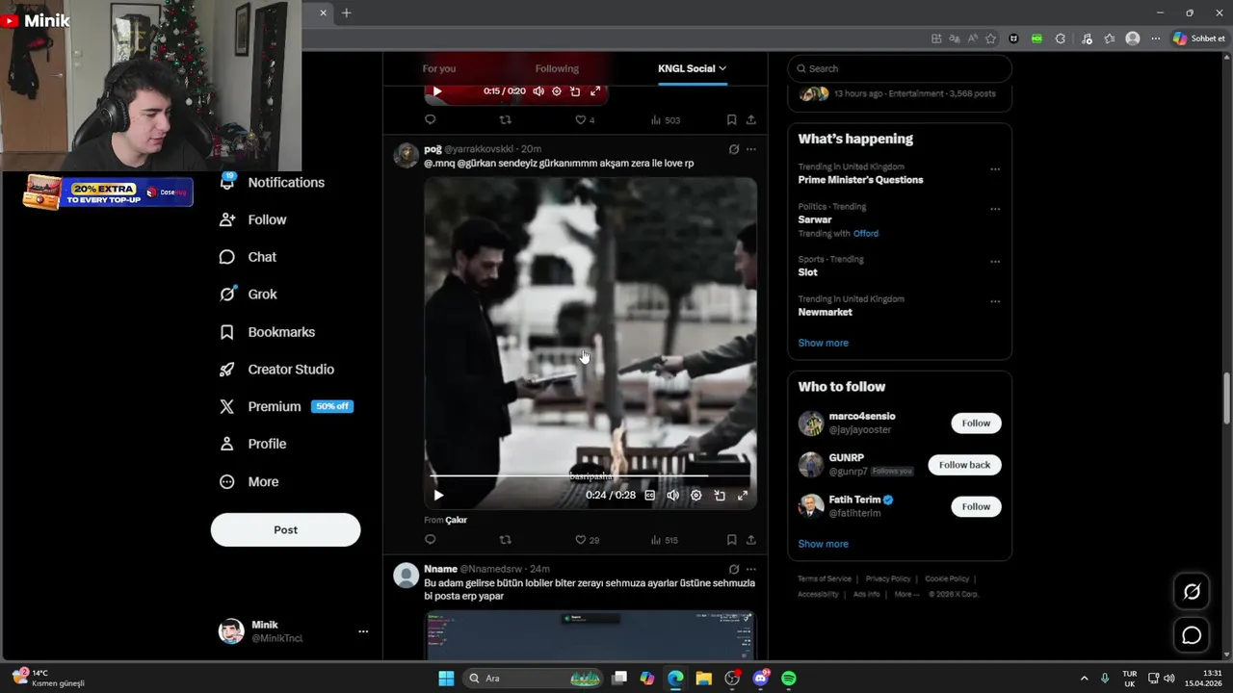Enter fullscreen on the 0:20 video
The width and height of the screenshot is (1233, 693).
(x=595, y=91)
